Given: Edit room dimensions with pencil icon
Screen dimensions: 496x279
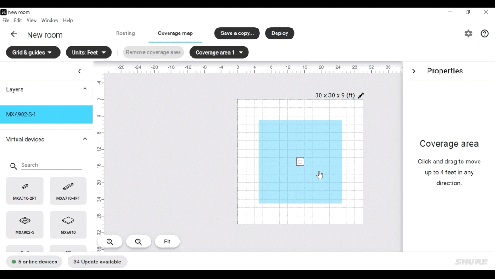Looking at the screenshot, I should pyautogui.click(x=361, y=95).
